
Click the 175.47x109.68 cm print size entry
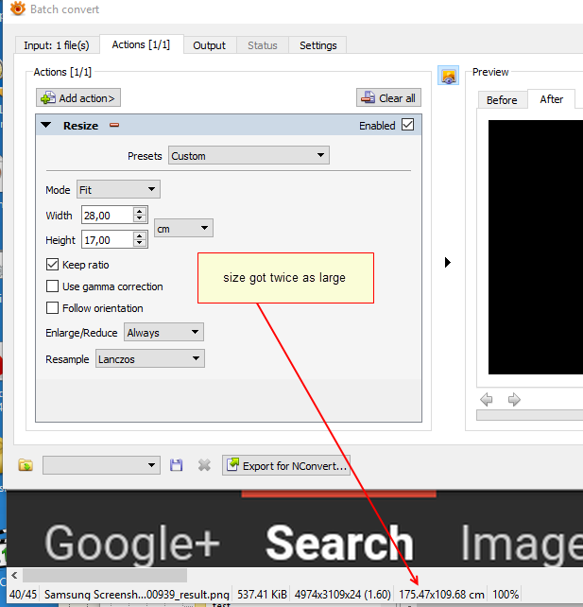[441, 594]
